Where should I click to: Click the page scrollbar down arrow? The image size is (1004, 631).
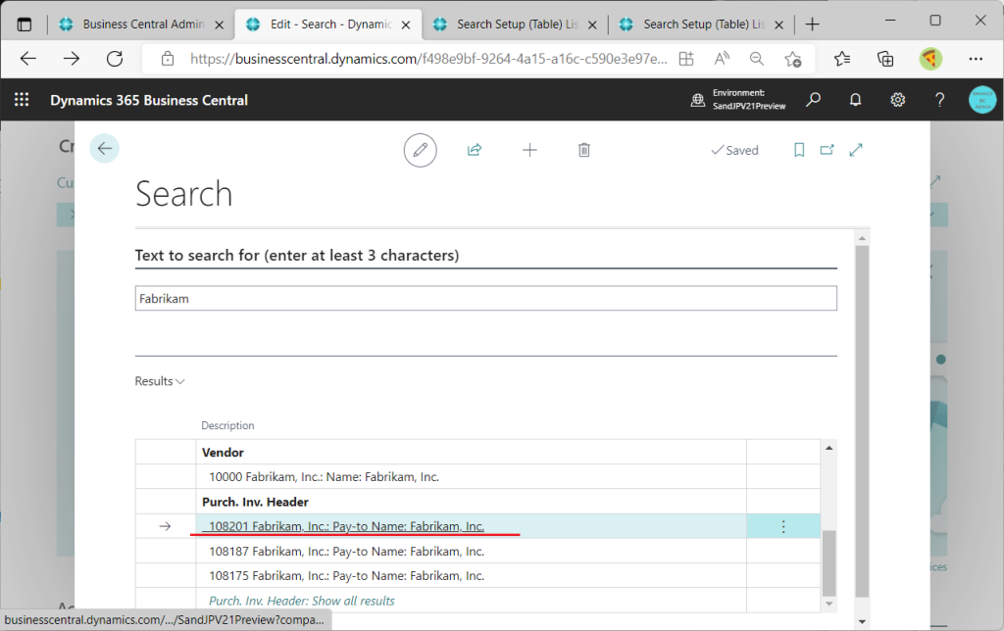[862, 621]
